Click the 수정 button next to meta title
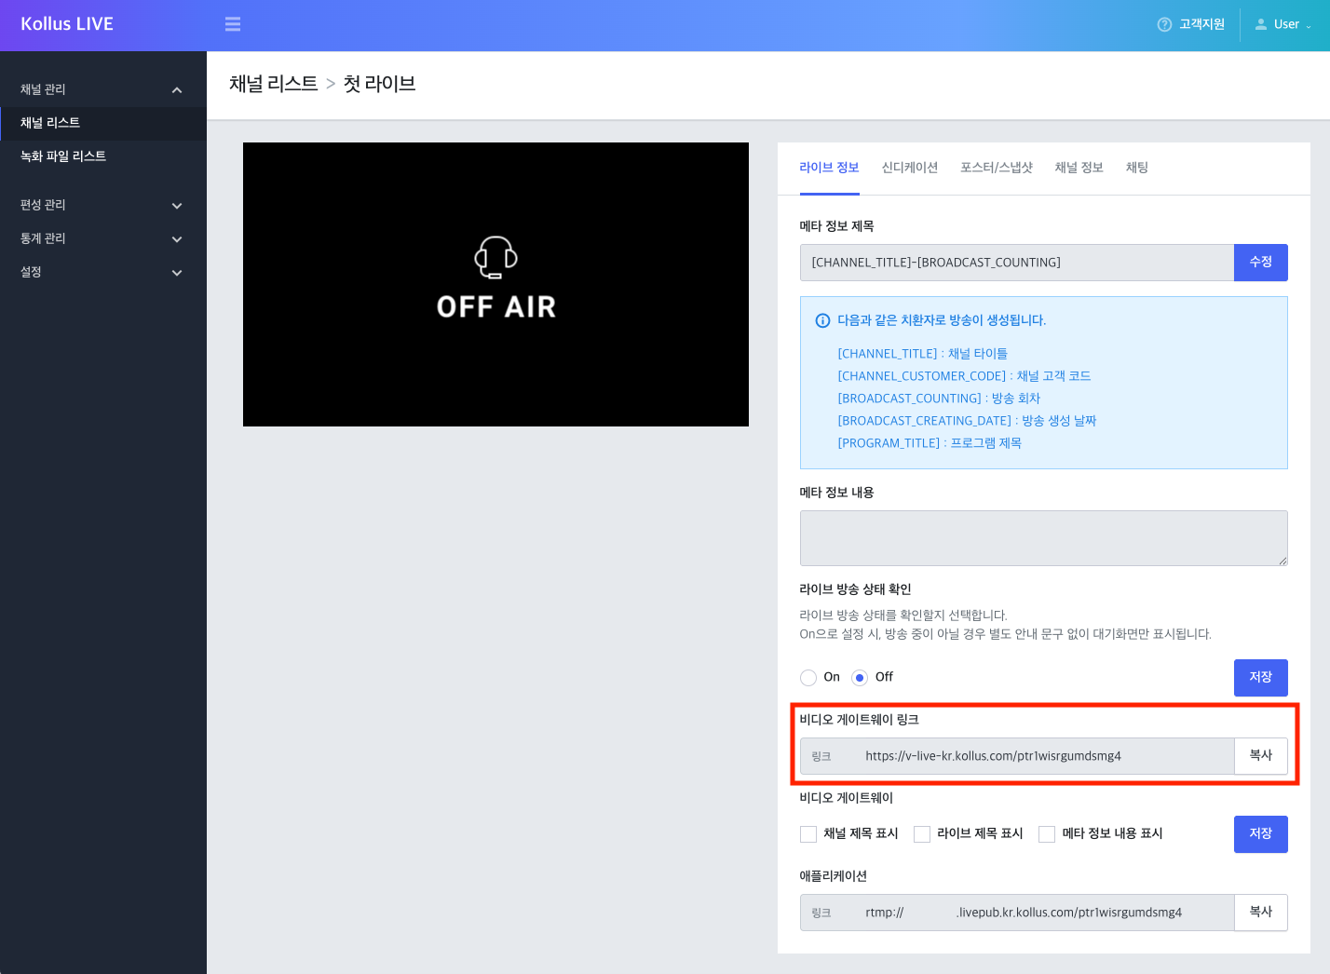This screenshot has height=974, width=1330. coord(1260,262)
